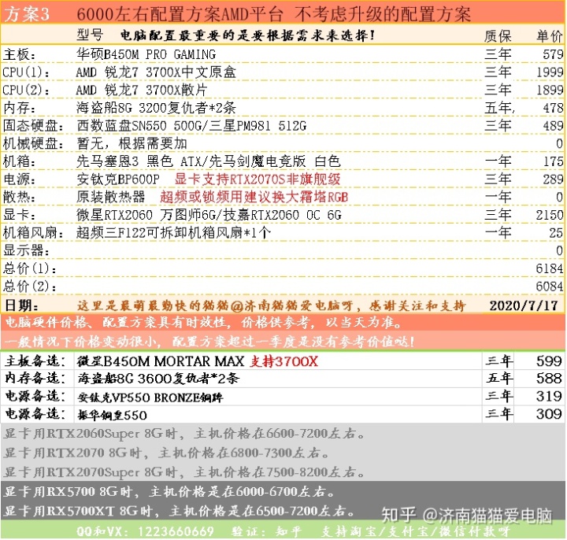This screenshot has width=567, height=540.
Task: Click the 机械硬盘 row label
Action: pos(33,143)
